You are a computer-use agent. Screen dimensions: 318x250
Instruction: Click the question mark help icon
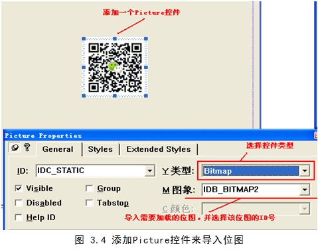coord(27,147)
